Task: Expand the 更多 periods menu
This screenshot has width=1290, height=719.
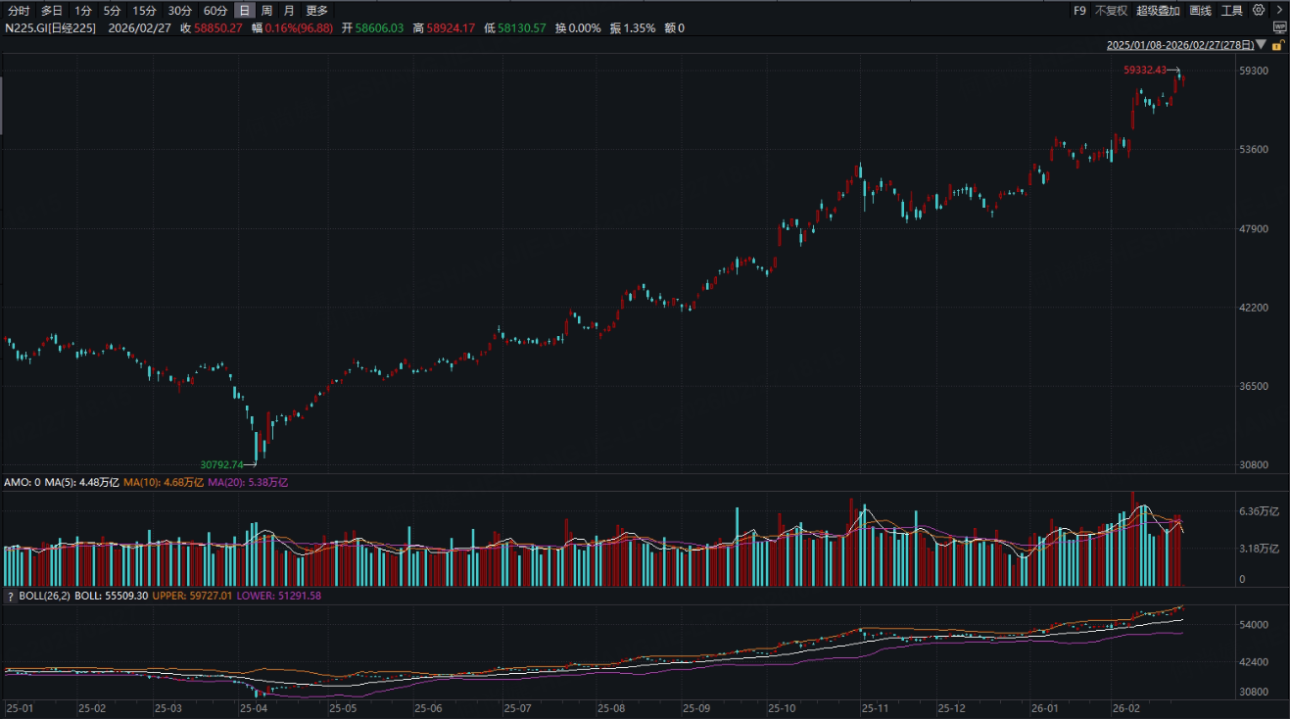Action: point(316,11)
